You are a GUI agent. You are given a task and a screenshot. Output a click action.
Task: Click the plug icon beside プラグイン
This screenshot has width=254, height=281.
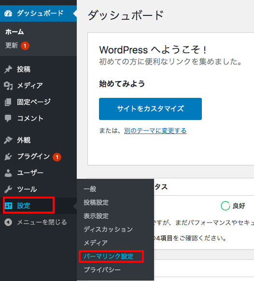(x=8, y=157)
